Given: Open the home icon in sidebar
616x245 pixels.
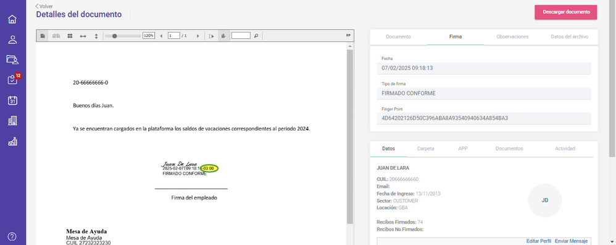Looking at the screenshot, I should pos(12,19).
